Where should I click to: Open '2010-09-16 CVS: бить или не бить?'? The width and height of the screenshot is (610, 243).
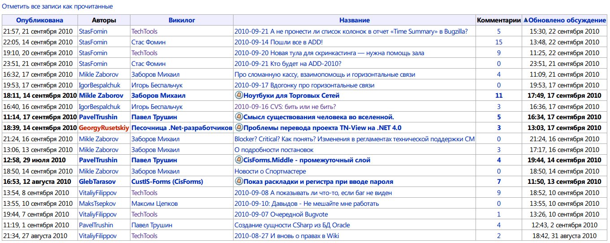[x=285, y=107]
